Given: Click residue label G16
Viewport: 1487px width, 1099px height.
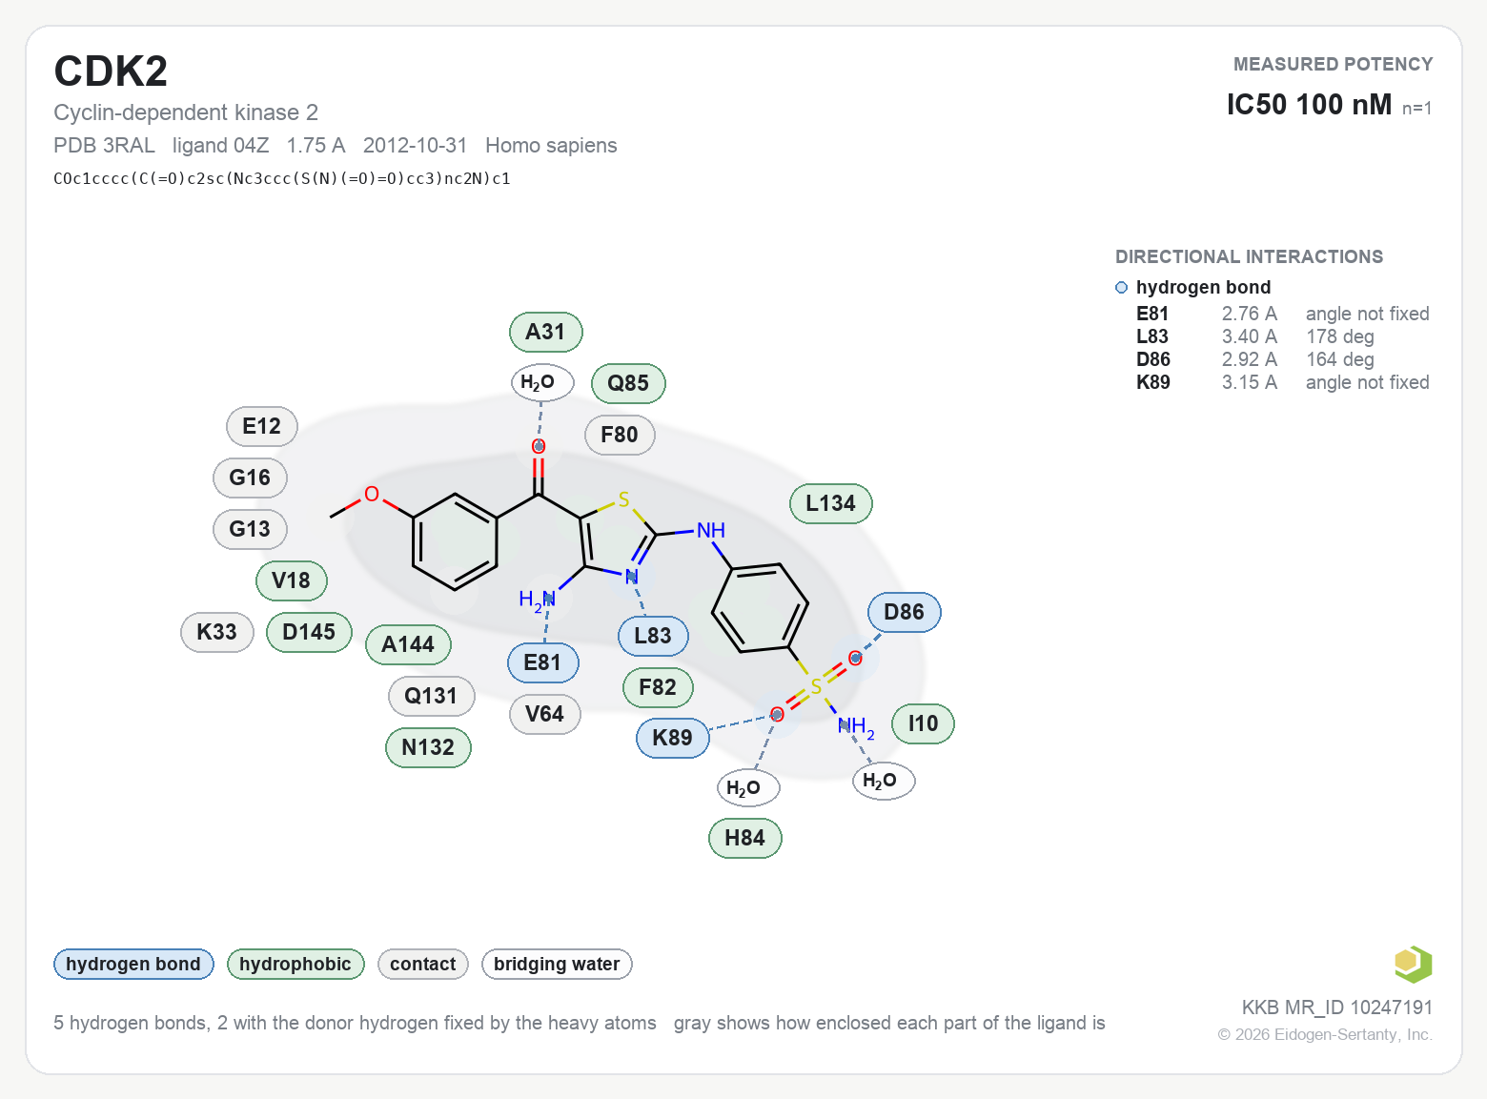Looking at the screenshot, I should tap(250, 478).
